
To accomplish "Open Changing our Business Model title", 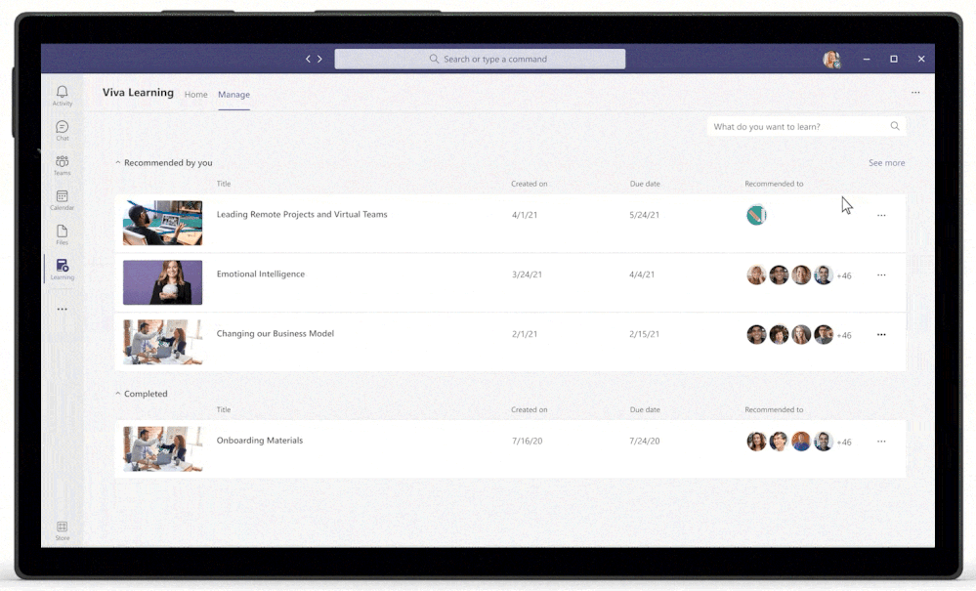I will click(276, 333).
